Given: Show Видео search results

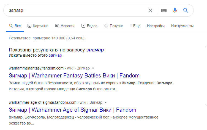Looking at the screenshot, I should click(89, 26).
